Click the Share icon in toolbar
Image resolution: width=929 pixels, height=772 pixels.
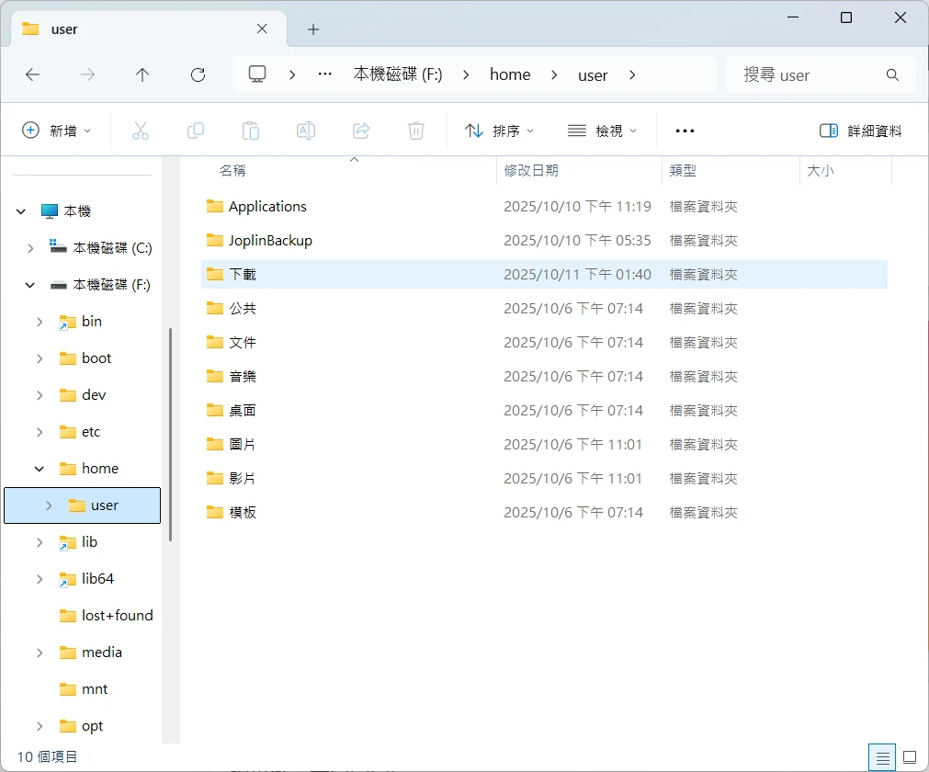click(x=361, y=131)
